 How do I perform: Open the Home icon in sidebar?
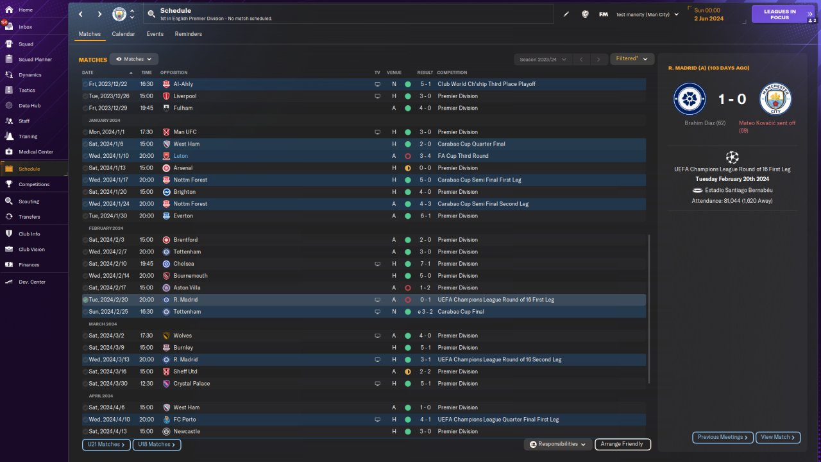click(9, 10)
